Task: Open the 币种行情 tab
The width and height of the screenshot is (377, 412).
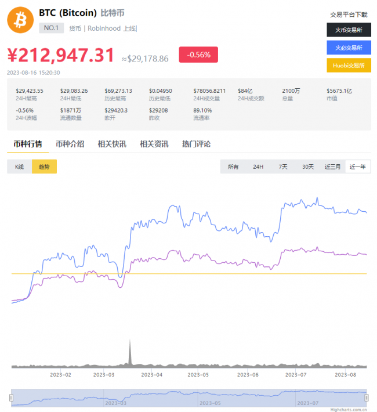Action: coord(28,144)
